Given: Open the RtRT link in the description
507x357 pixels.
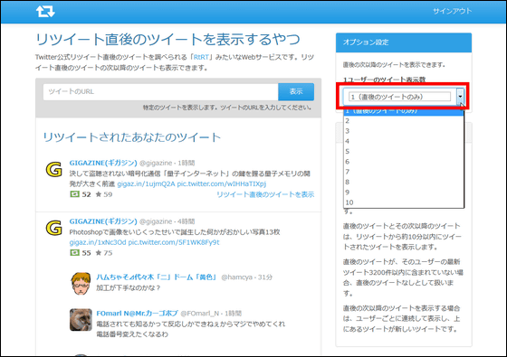Looking at the screenshot, I should pos(201,57).
